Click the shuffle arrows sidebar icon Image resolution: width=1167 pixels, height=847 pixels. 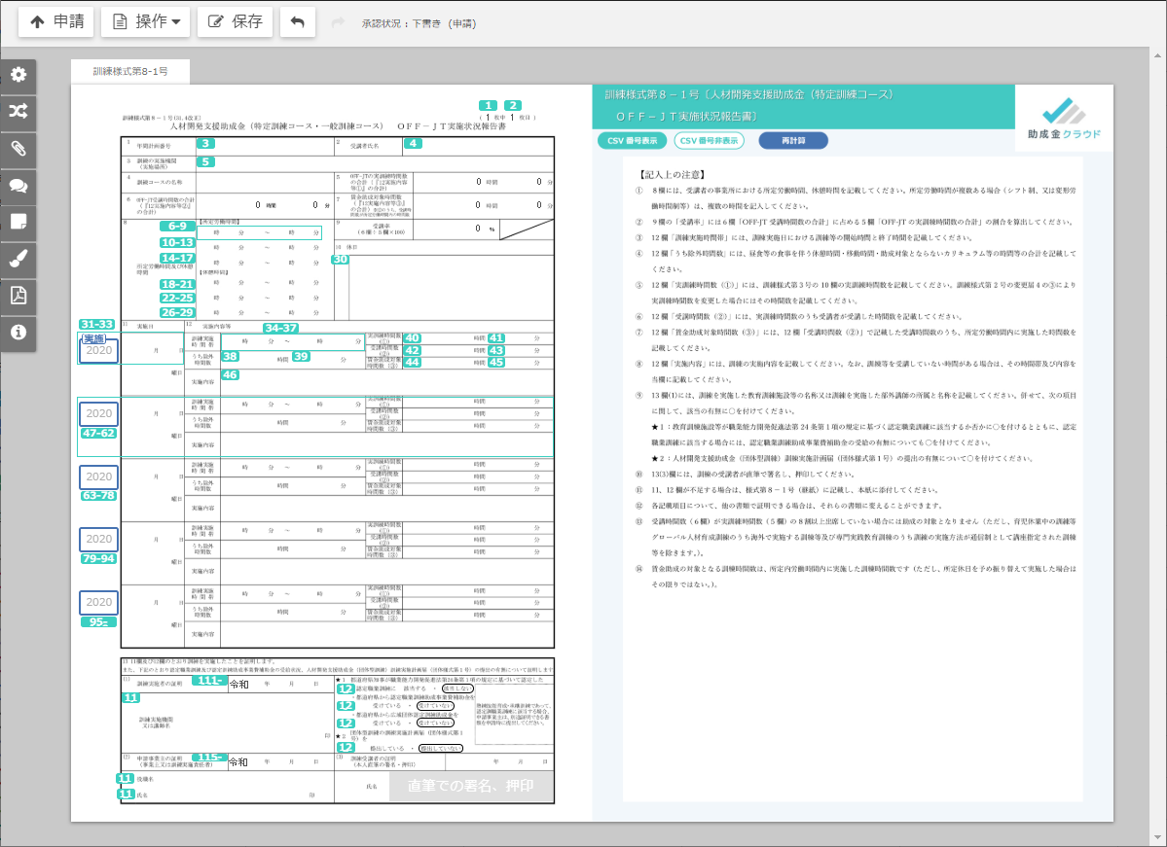click(18, 112)
